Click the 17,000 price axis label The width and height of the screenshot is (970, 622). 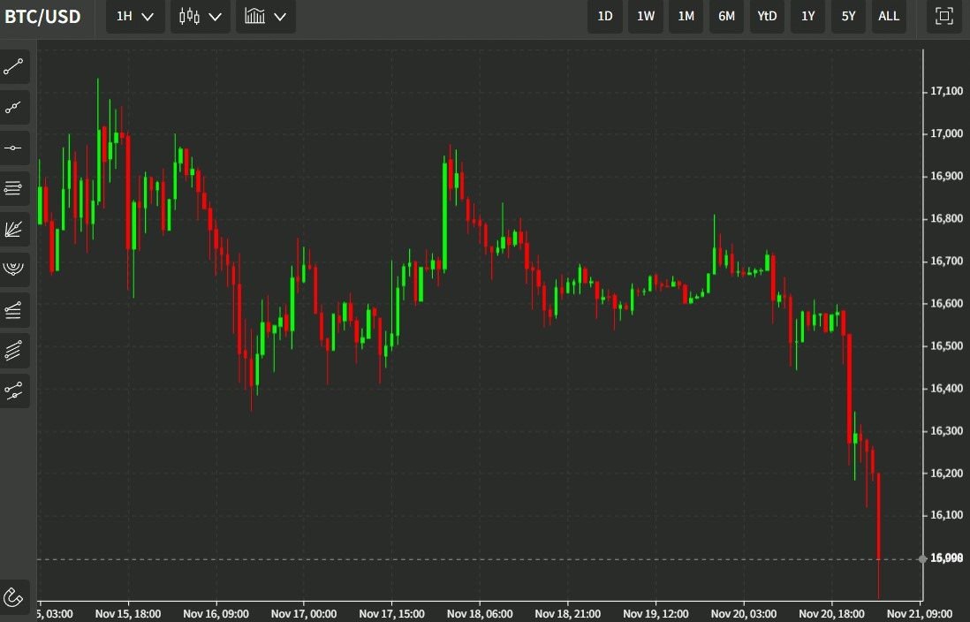pos(946,133)
